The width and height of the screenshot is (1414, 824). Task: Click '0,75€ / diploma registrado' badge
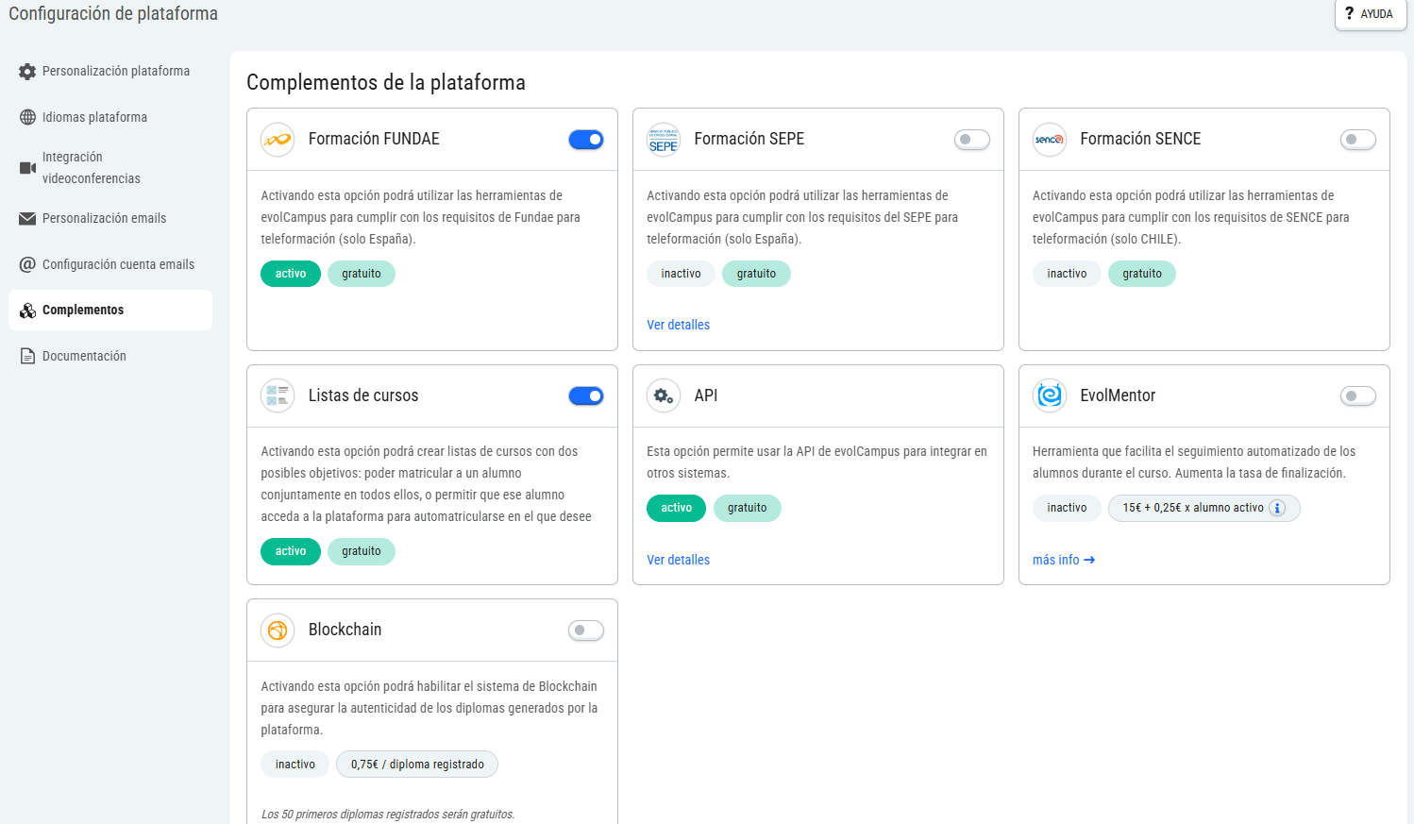click(417, 765)
